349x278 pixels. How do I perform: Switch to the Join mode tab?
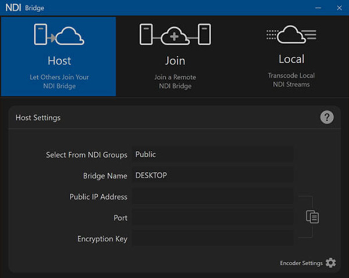[175, 56]
